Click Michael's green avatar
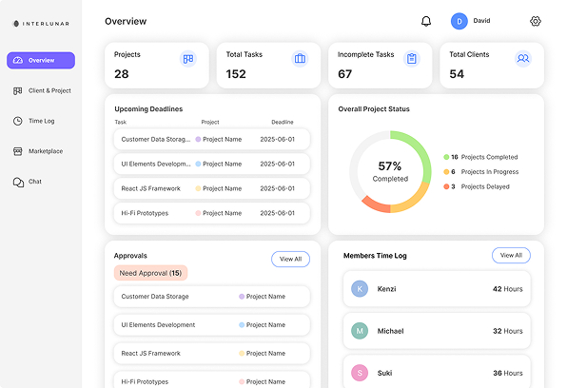The height and width of the screenshot is (388, 567). [x=360, y=331]
